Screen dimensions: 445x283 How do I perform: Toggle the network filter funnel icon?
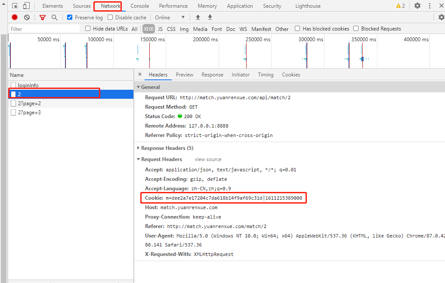[x=42, y=18]
